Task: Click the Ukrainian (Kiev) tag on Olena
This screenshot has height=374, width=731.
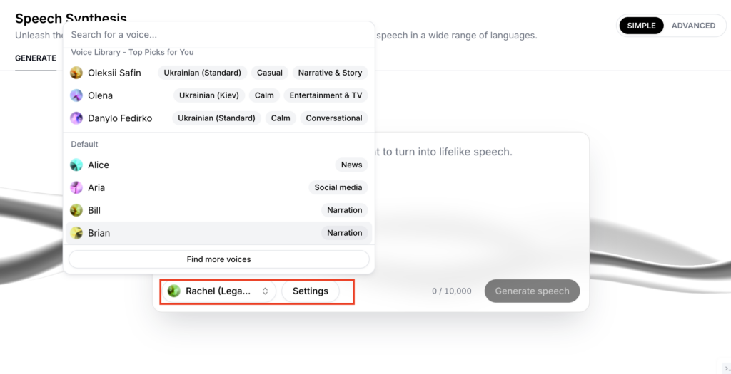Action: [x=209, y=95]
